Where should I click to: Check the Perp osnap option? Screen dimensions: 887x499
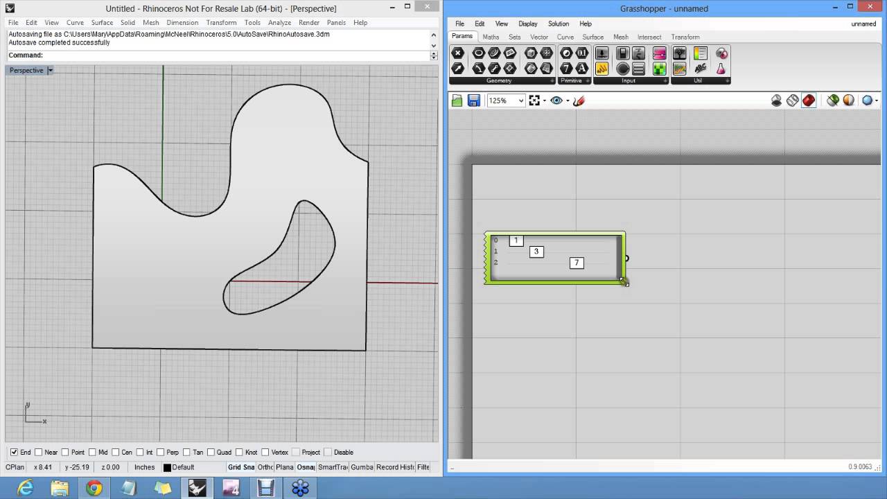pyautogui.click(x=160, y=453)
